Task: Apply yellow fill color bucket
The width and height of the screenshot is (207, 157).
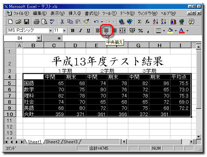Action: coord(170,31)
